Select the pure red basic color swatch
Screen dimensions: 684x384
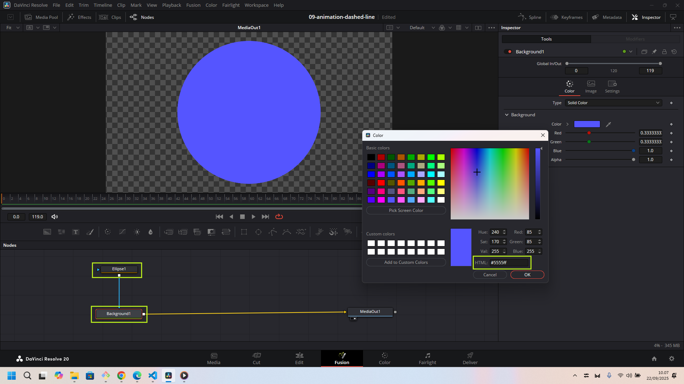pyautogui.click(x=381, y=183)
